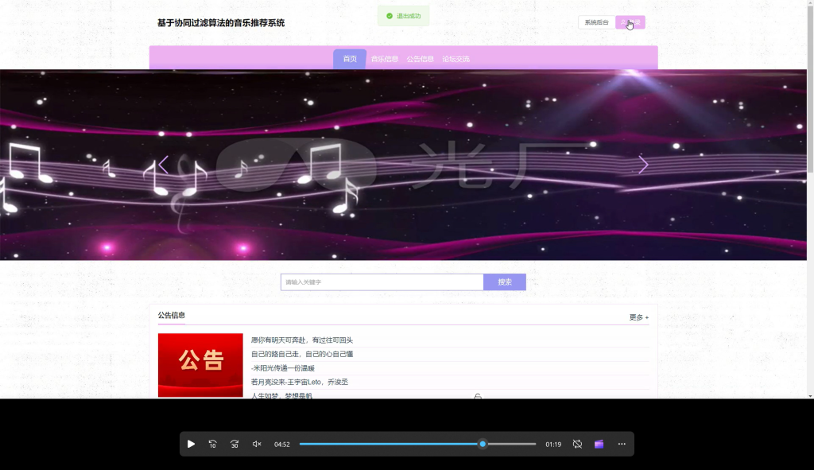The width and height of the screenshot is (814, 470).
Task: Open announcement 愿你有明天可奔赴，有过往可回头
Action: pyautogui.click(x=302, y=340)
